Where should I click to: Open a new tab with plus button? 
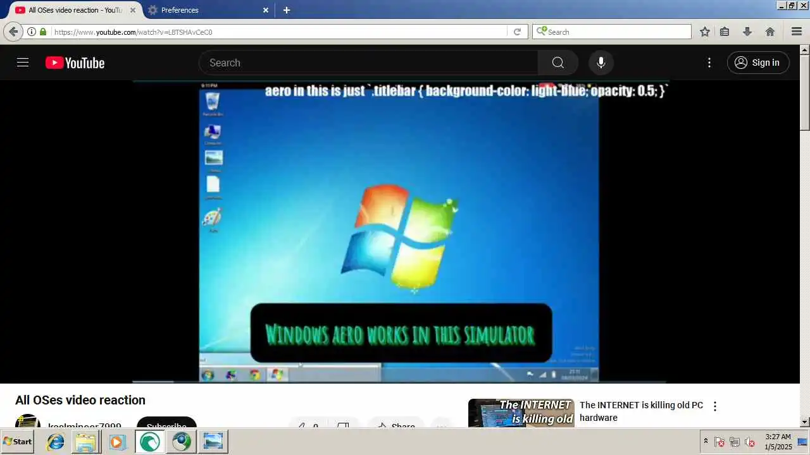pyautogui.click(x=287, y=10)
